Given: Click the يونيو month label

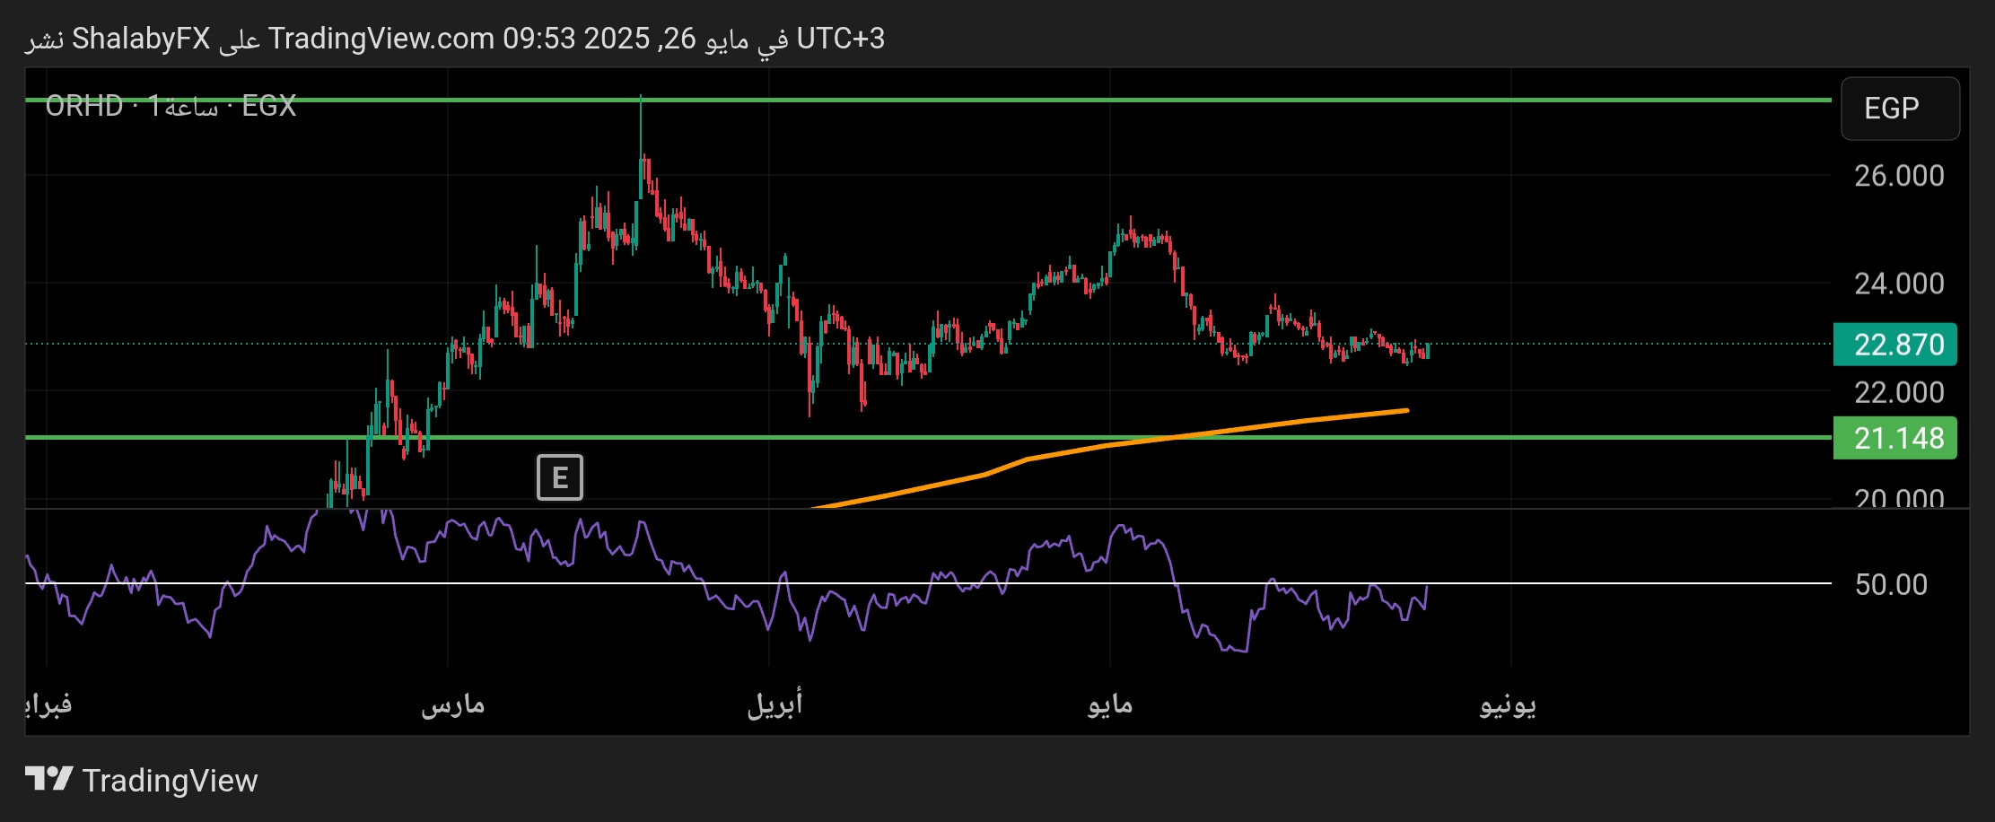Looking at the screenshot, I should 1508,705.
